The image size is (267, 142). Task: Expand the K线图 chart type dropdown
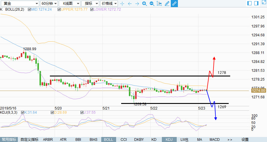click(x=69, y=4)
